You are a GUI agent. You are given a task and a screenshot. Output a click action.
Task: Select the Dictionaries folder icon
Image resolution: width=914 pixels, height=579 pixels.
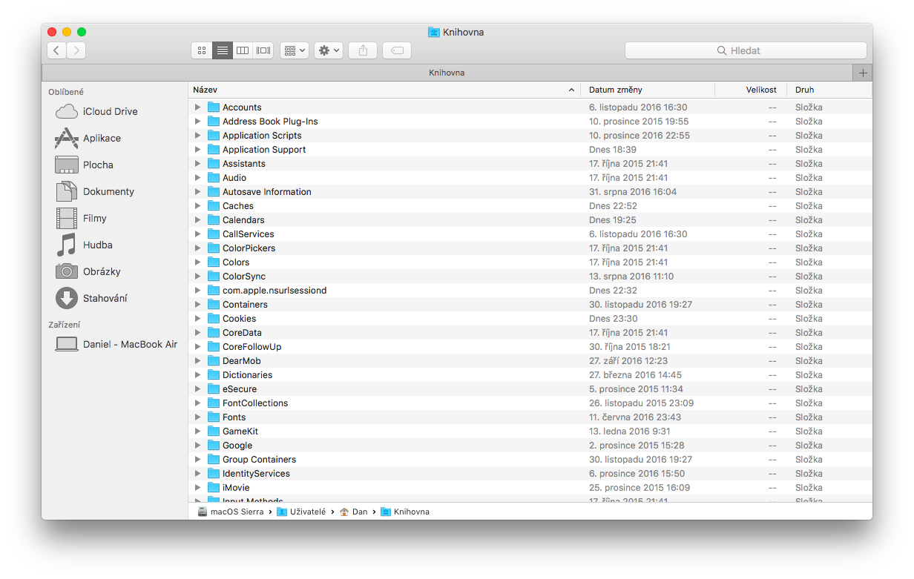(214, 375)
